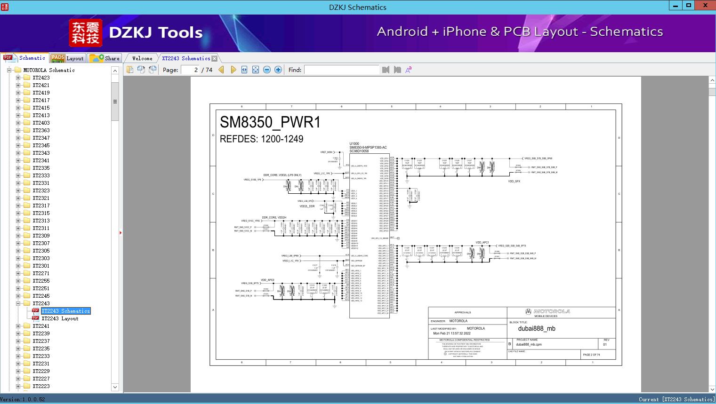Switch to the Welcome tab
This screenshot has height=404, width=716.
142,58
